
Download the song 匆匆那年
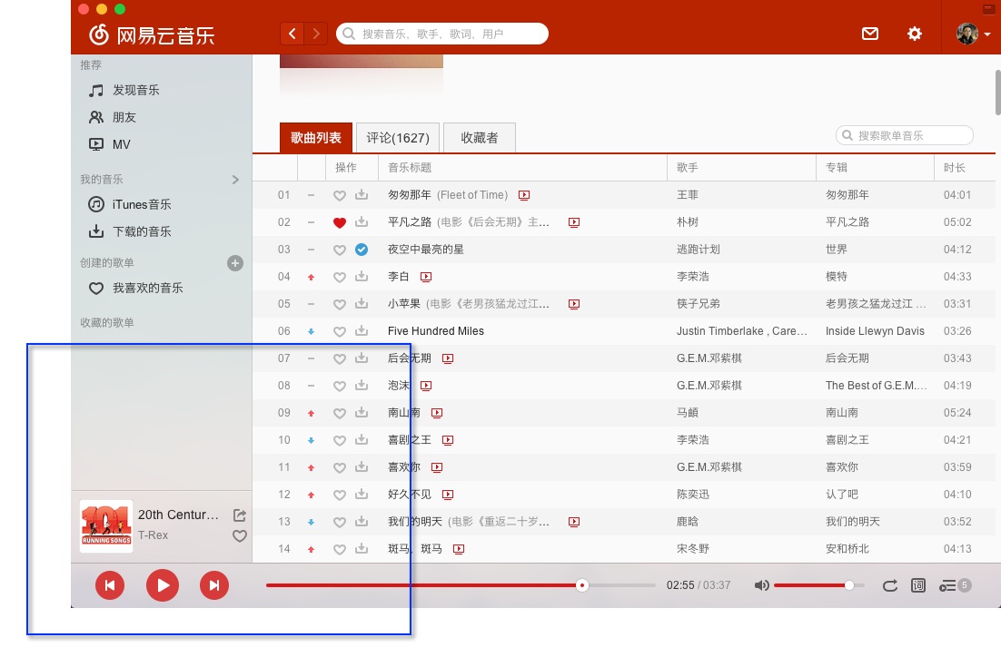tap(362, 194)
